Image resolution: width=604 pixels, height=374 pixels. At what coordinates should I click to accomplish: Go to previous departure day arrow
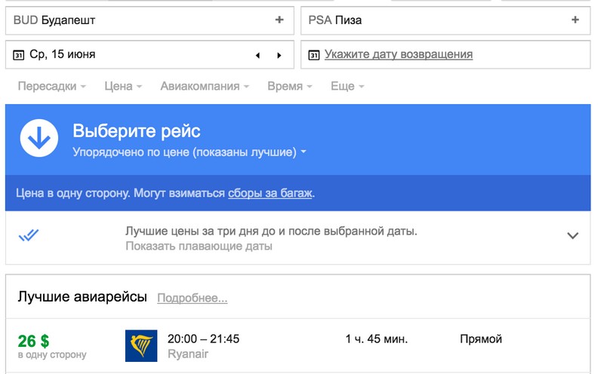pos(257,55)
